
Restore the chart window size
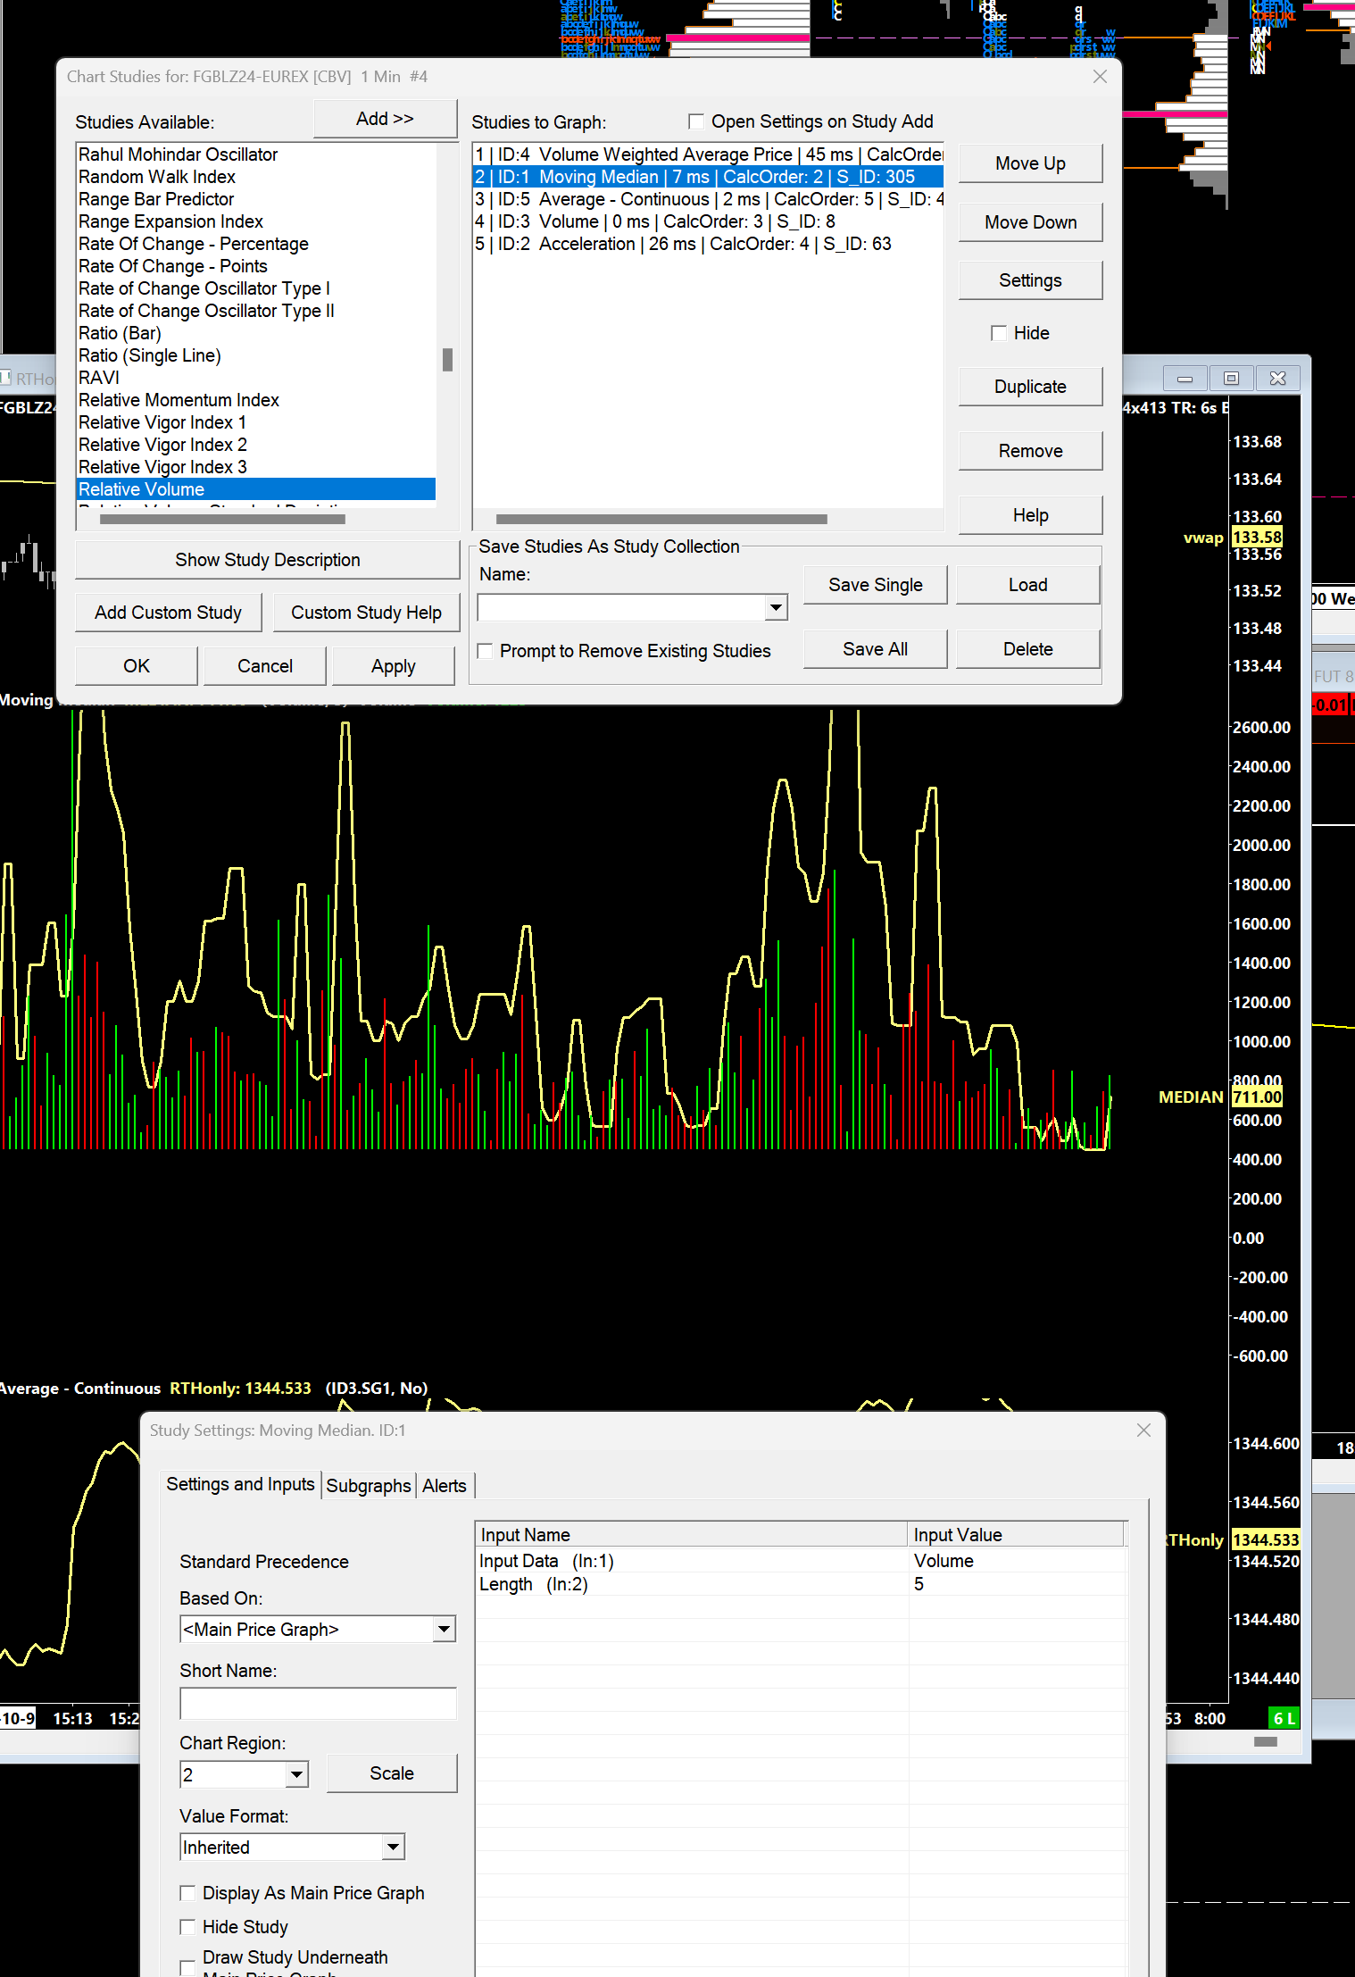(x=1231, y=379)
